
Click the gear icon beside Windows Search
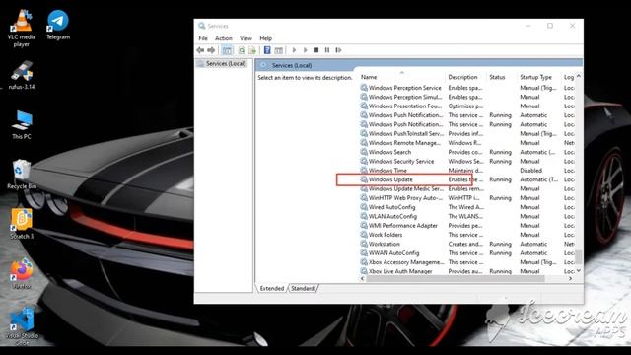click(x=364, y=152)
